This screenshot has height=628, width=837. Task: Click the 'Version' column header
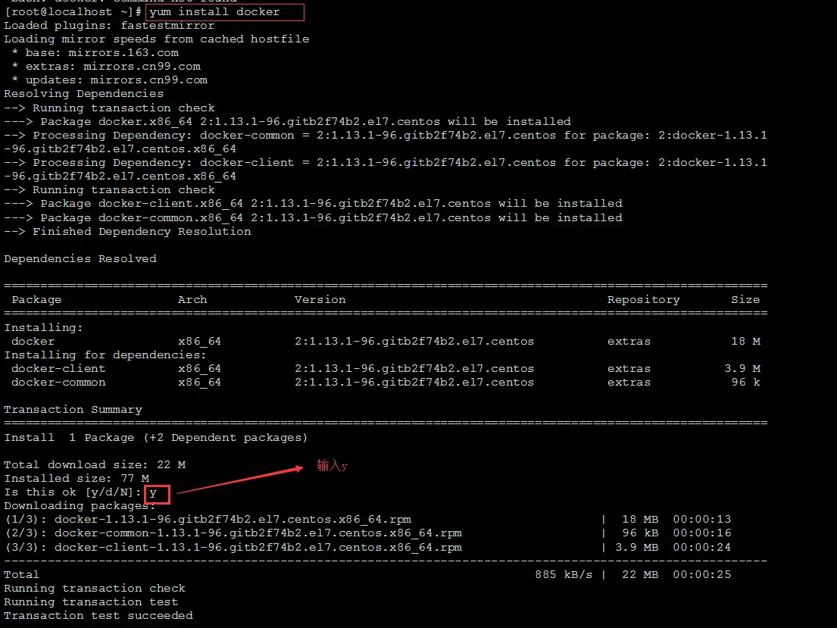coord(320,299)
